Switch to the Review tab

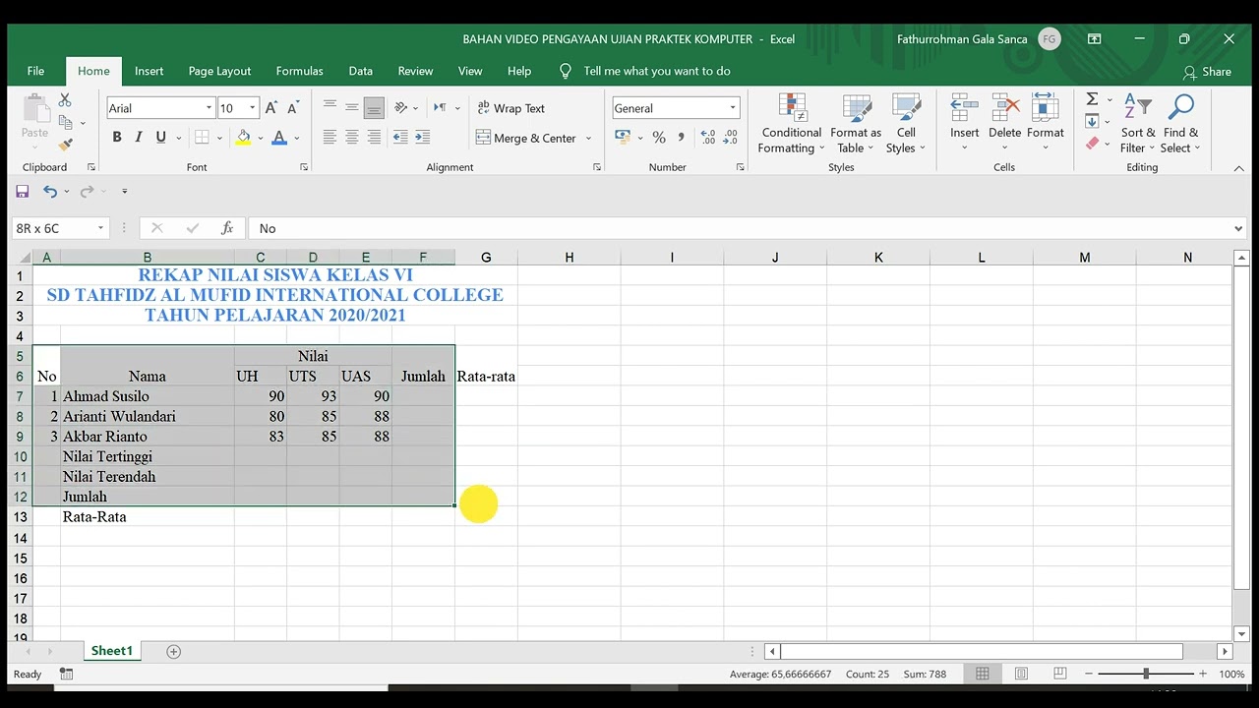[415, 71]
